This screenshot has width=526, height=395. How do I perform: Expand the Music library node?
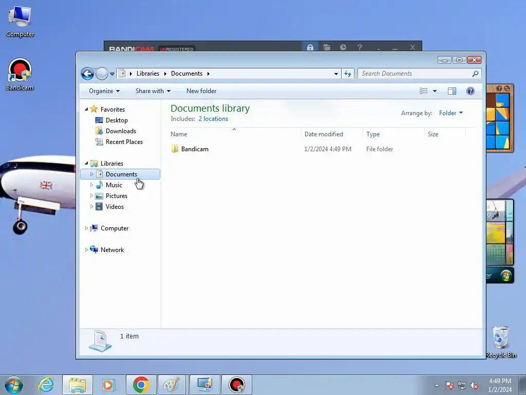[x=91, y=185]
